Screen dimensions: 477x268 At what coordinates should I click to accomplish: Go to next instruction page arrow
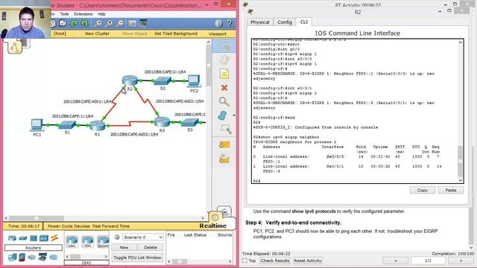461,261
